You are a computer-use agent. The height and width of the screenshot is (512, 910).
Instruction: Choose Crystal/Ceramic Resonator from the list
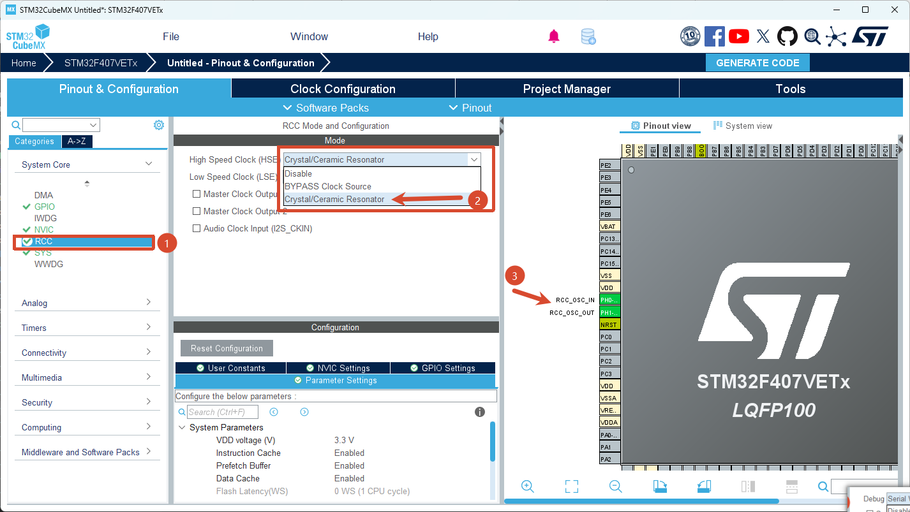382,199
